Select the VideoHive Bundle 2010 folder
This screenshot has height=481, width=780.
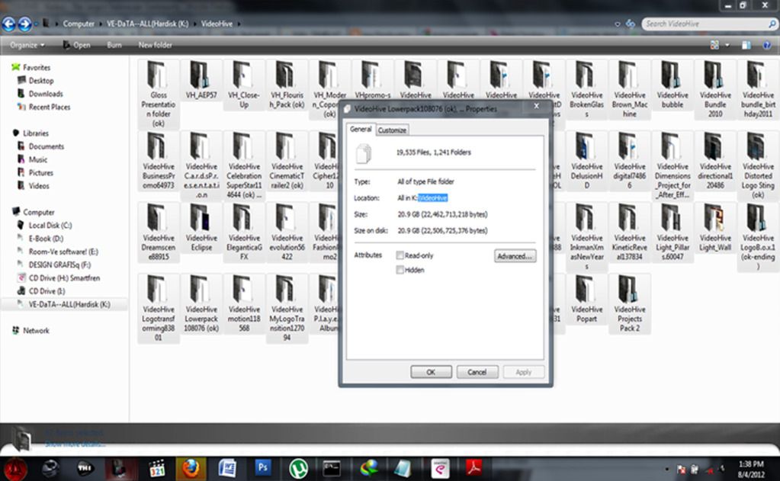point(715,89)
